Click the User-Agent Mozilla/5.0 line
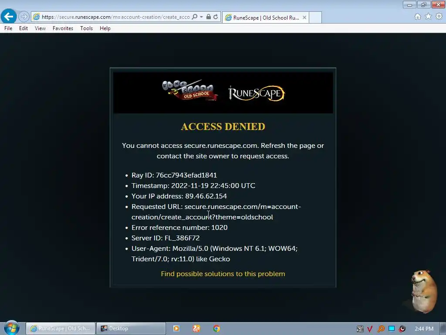 coord(214,253)
